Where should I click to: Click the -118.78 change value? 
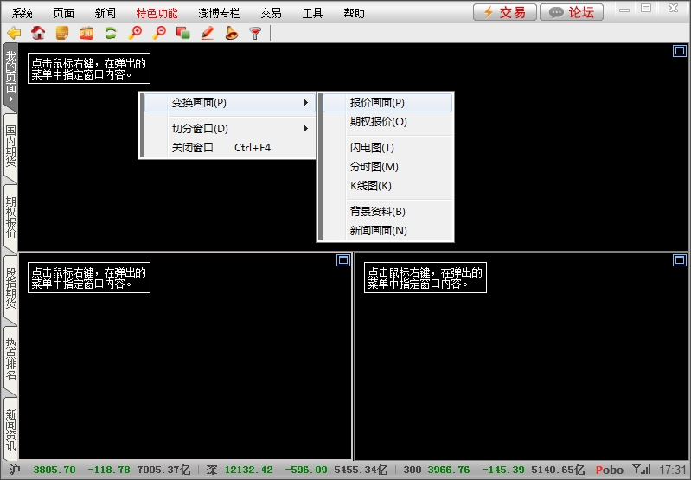pos(109,470)
